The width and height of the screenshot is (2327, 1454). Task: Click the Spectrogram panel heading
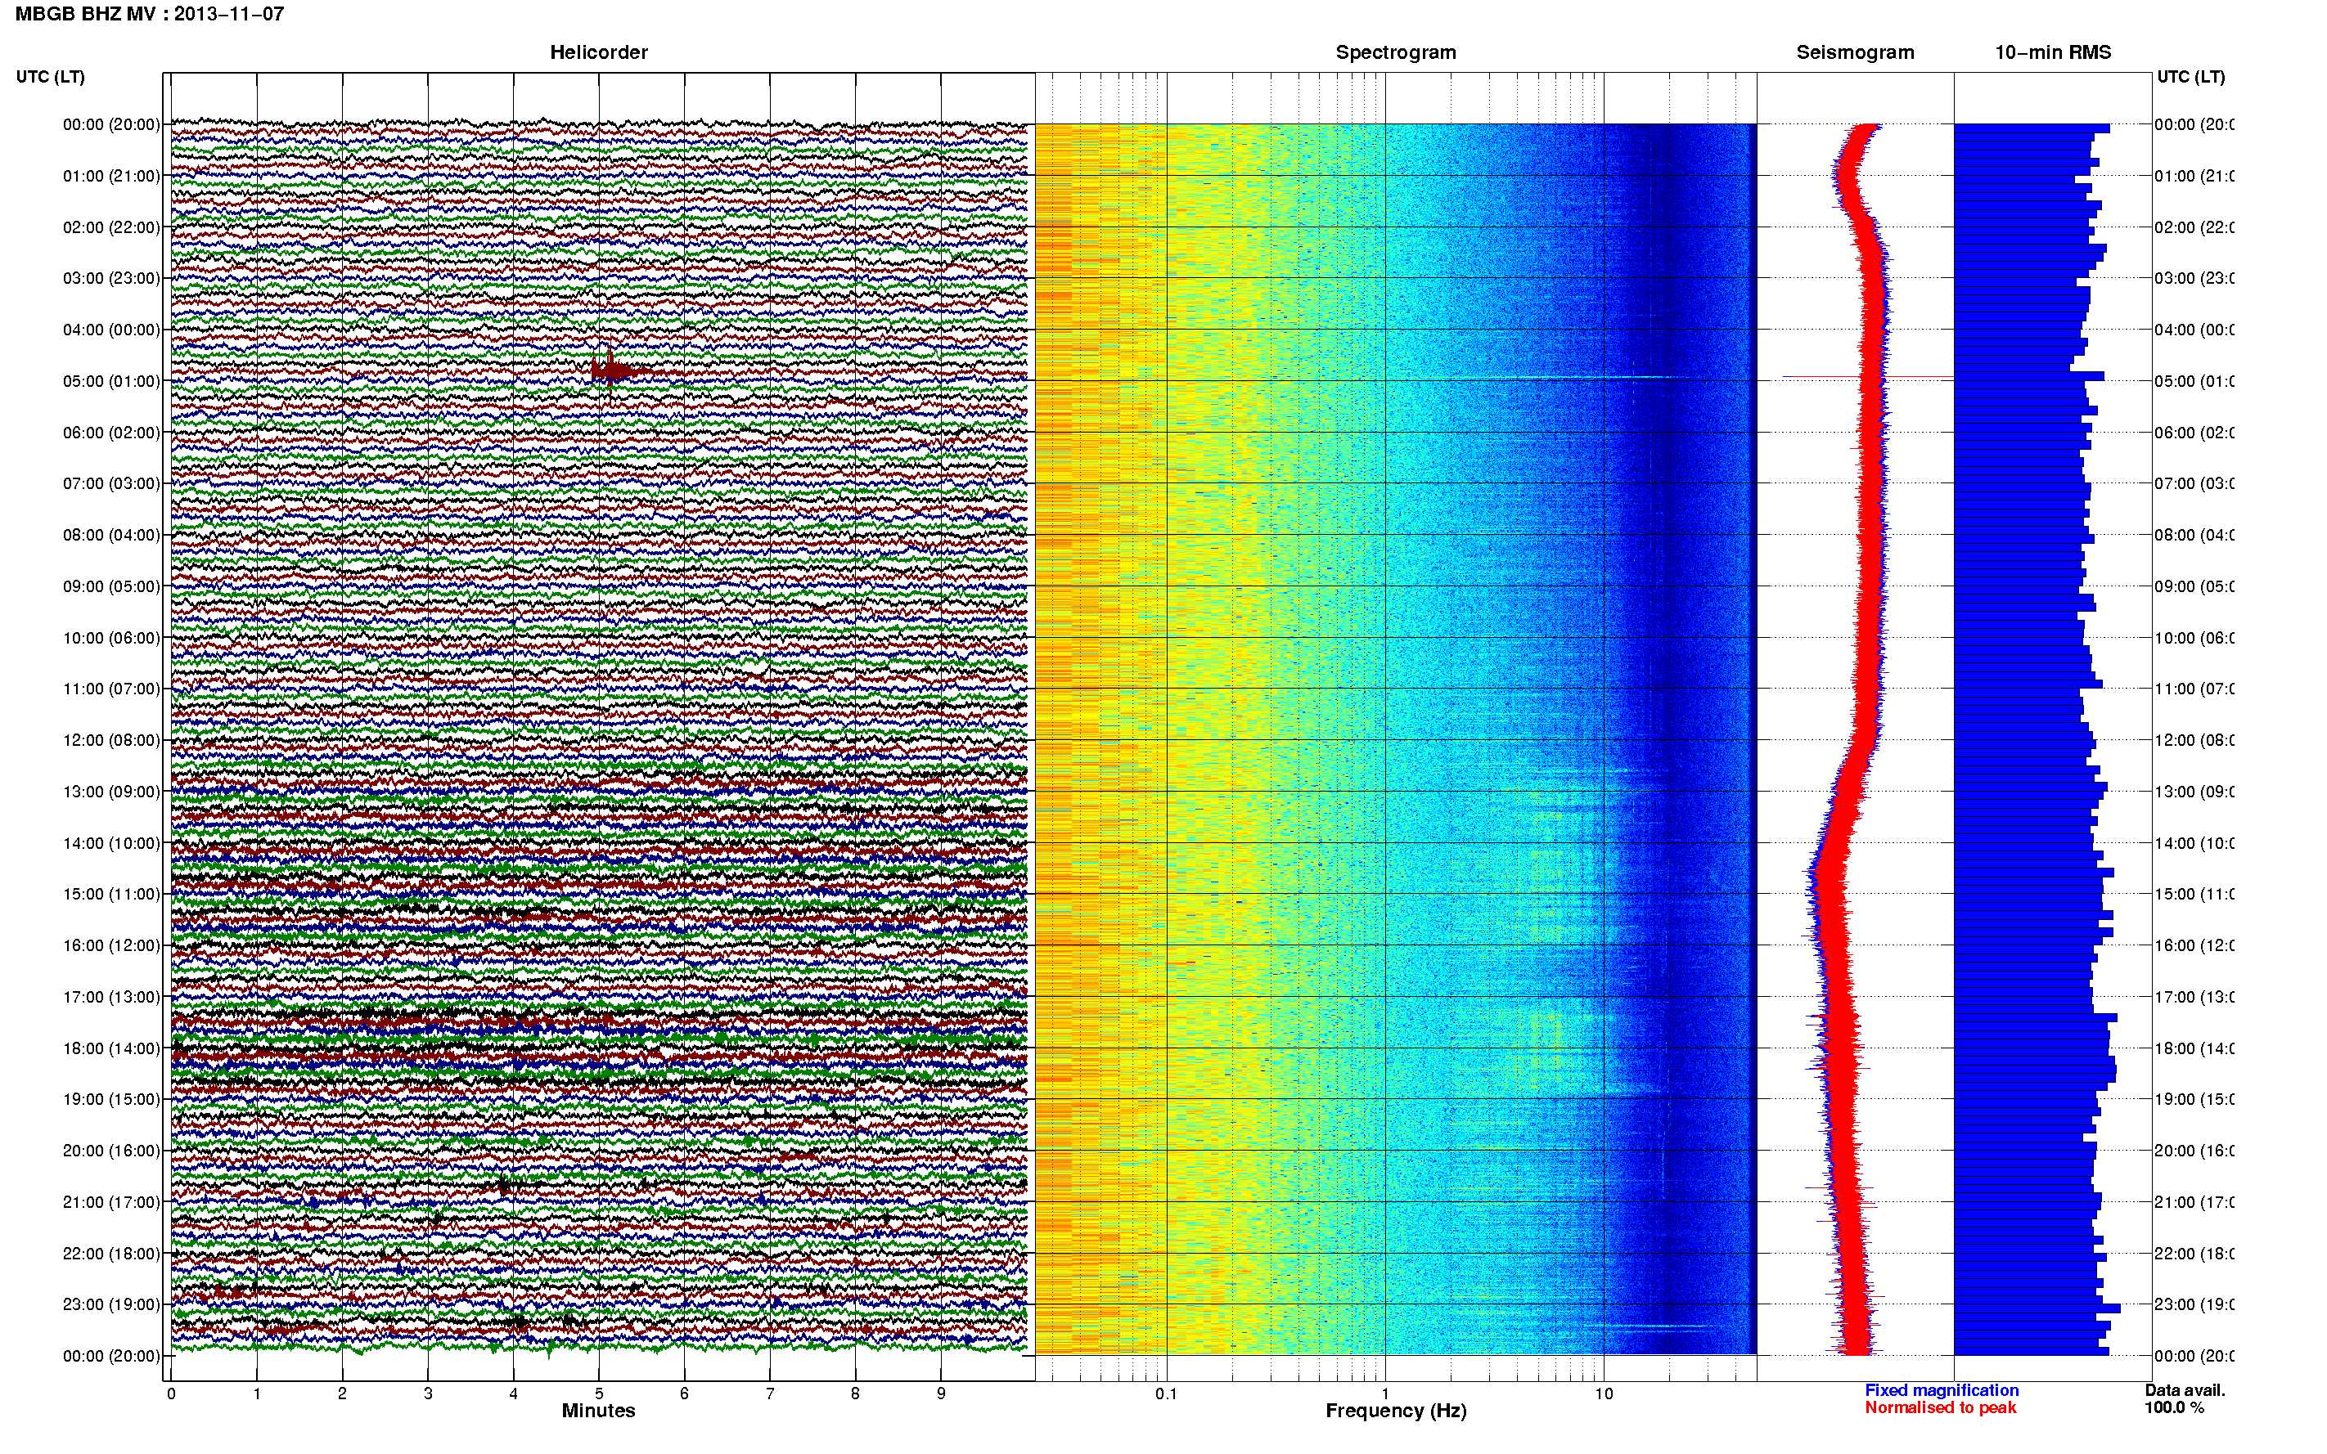tap(1396, 52)
